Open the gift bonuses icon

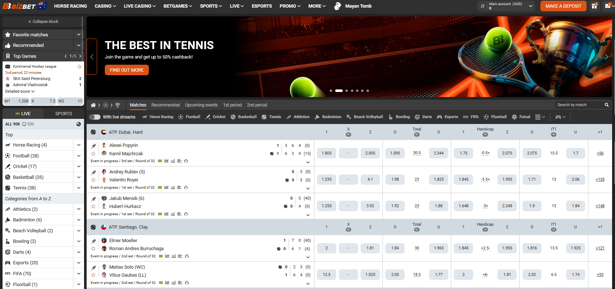[x=594, y=6]
